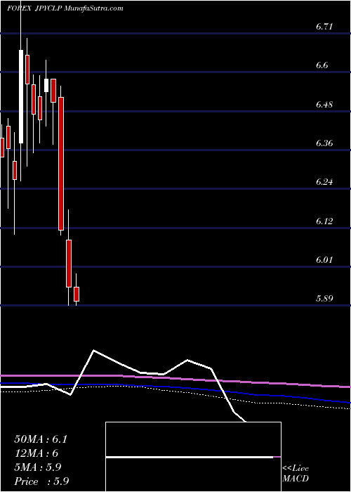Click the Price : 5.9 readout
Screen dimensions: 351x492
click(x=41, y=481)
